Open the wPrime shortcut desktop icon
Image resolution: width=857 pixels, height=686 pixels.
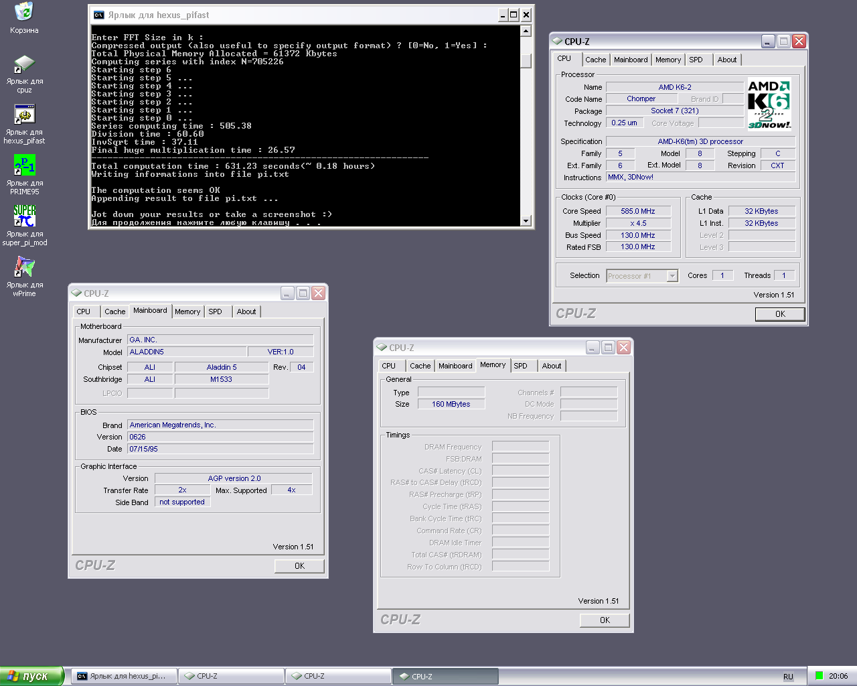(x=24, y=267)
